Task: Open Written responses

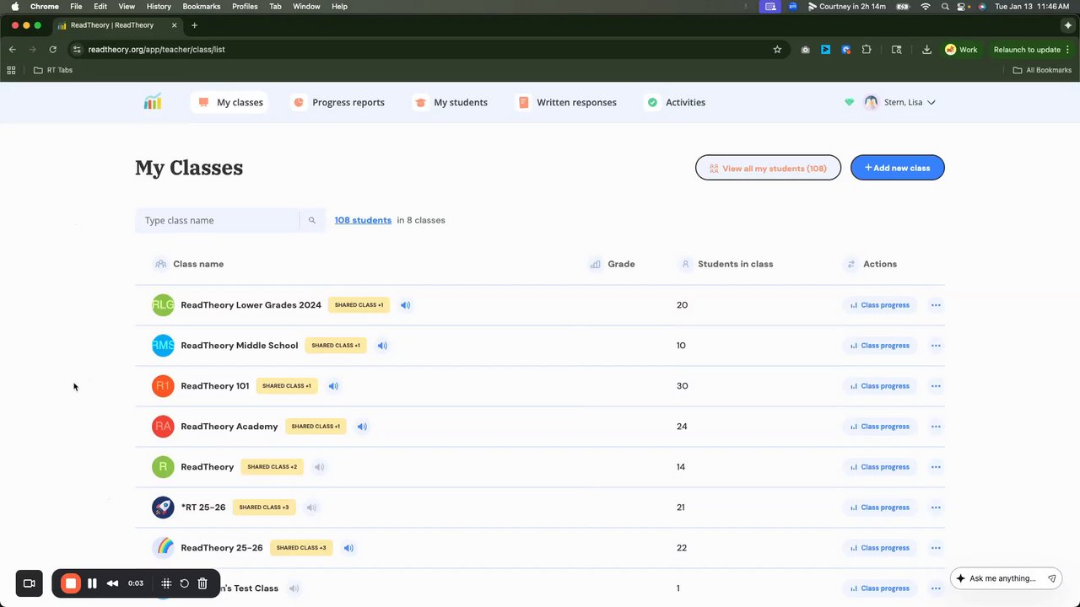Action: (566, 102)
